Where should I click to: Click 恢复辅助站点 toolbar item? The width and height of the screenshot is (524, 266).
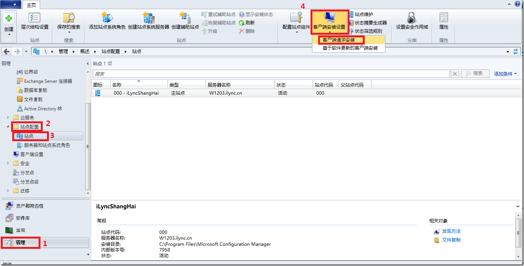coord(218,23)
